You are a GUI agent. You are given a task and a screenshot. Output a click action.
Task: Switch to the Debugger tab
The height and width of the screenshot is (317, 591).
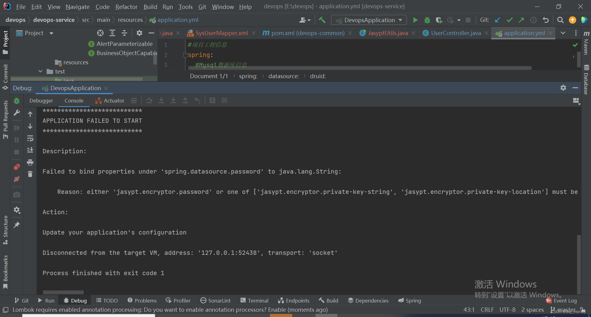pyautogui.click(x=41, y=101)
